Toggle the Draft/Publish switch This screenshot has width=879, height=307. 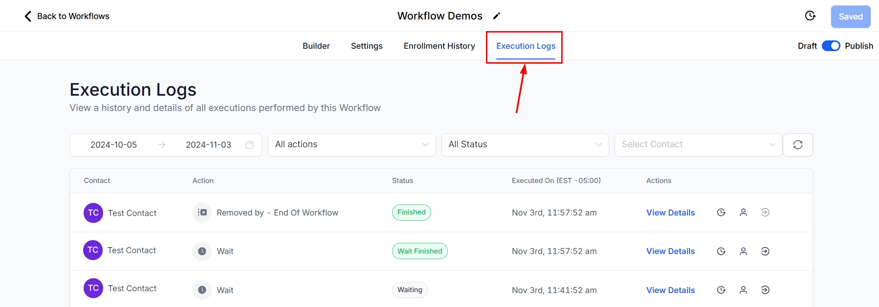click(x=831, y=46)
